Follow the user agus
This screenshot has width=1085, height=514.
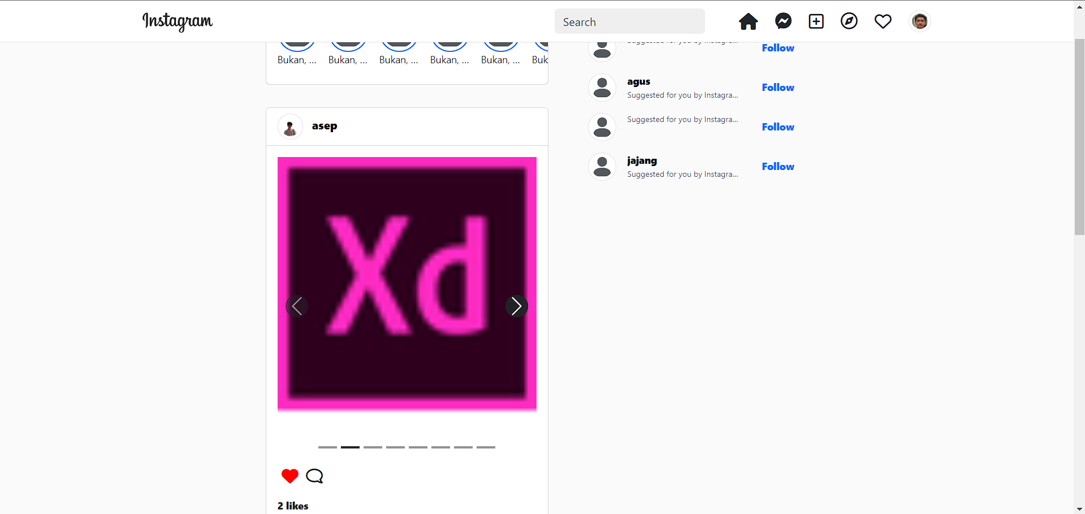tap(777, 88)
